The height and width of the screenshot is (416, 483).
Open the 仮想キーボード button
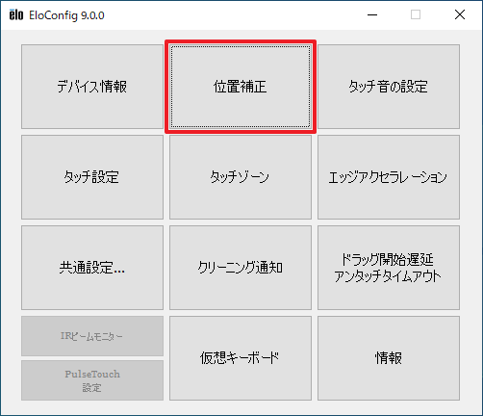pos(241,358)
